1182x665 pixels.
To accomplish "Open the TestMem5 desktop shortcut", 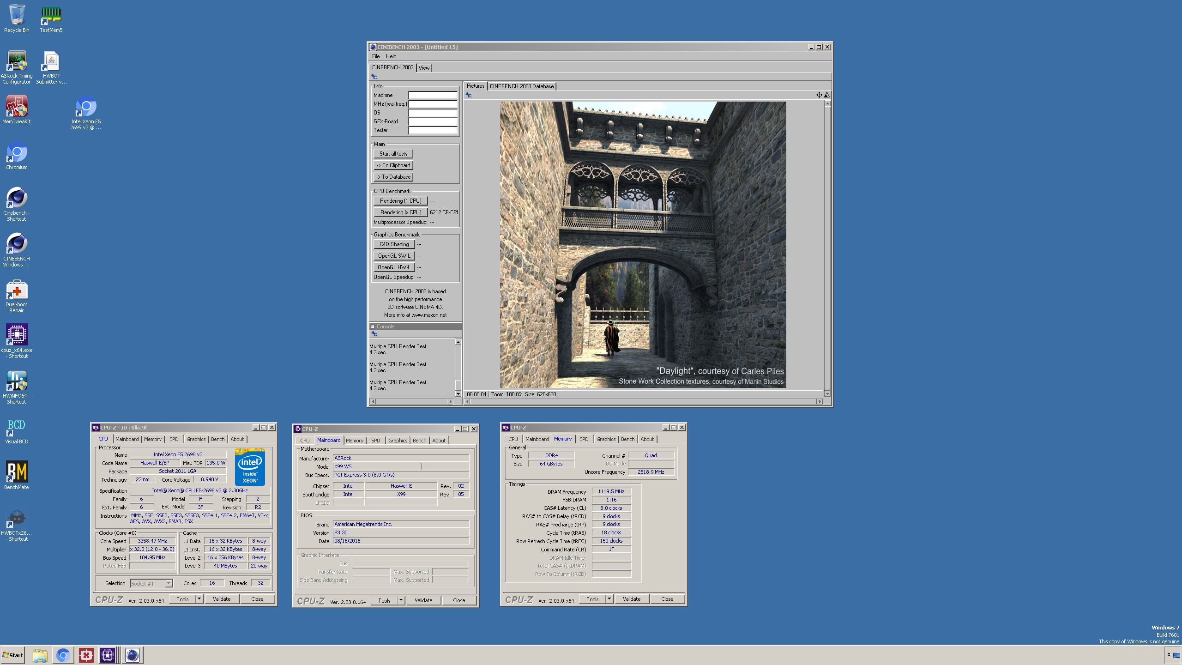I will click(51, 18).
